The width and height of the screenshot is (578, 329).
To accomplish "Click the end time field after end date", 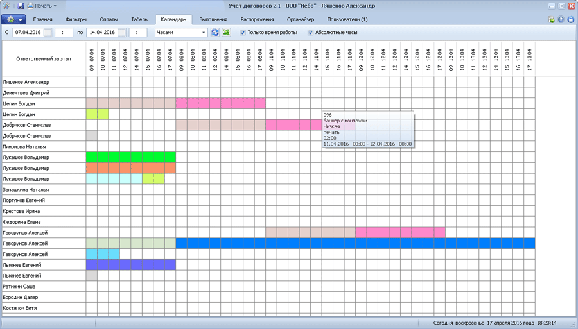I will click(138, 32).
